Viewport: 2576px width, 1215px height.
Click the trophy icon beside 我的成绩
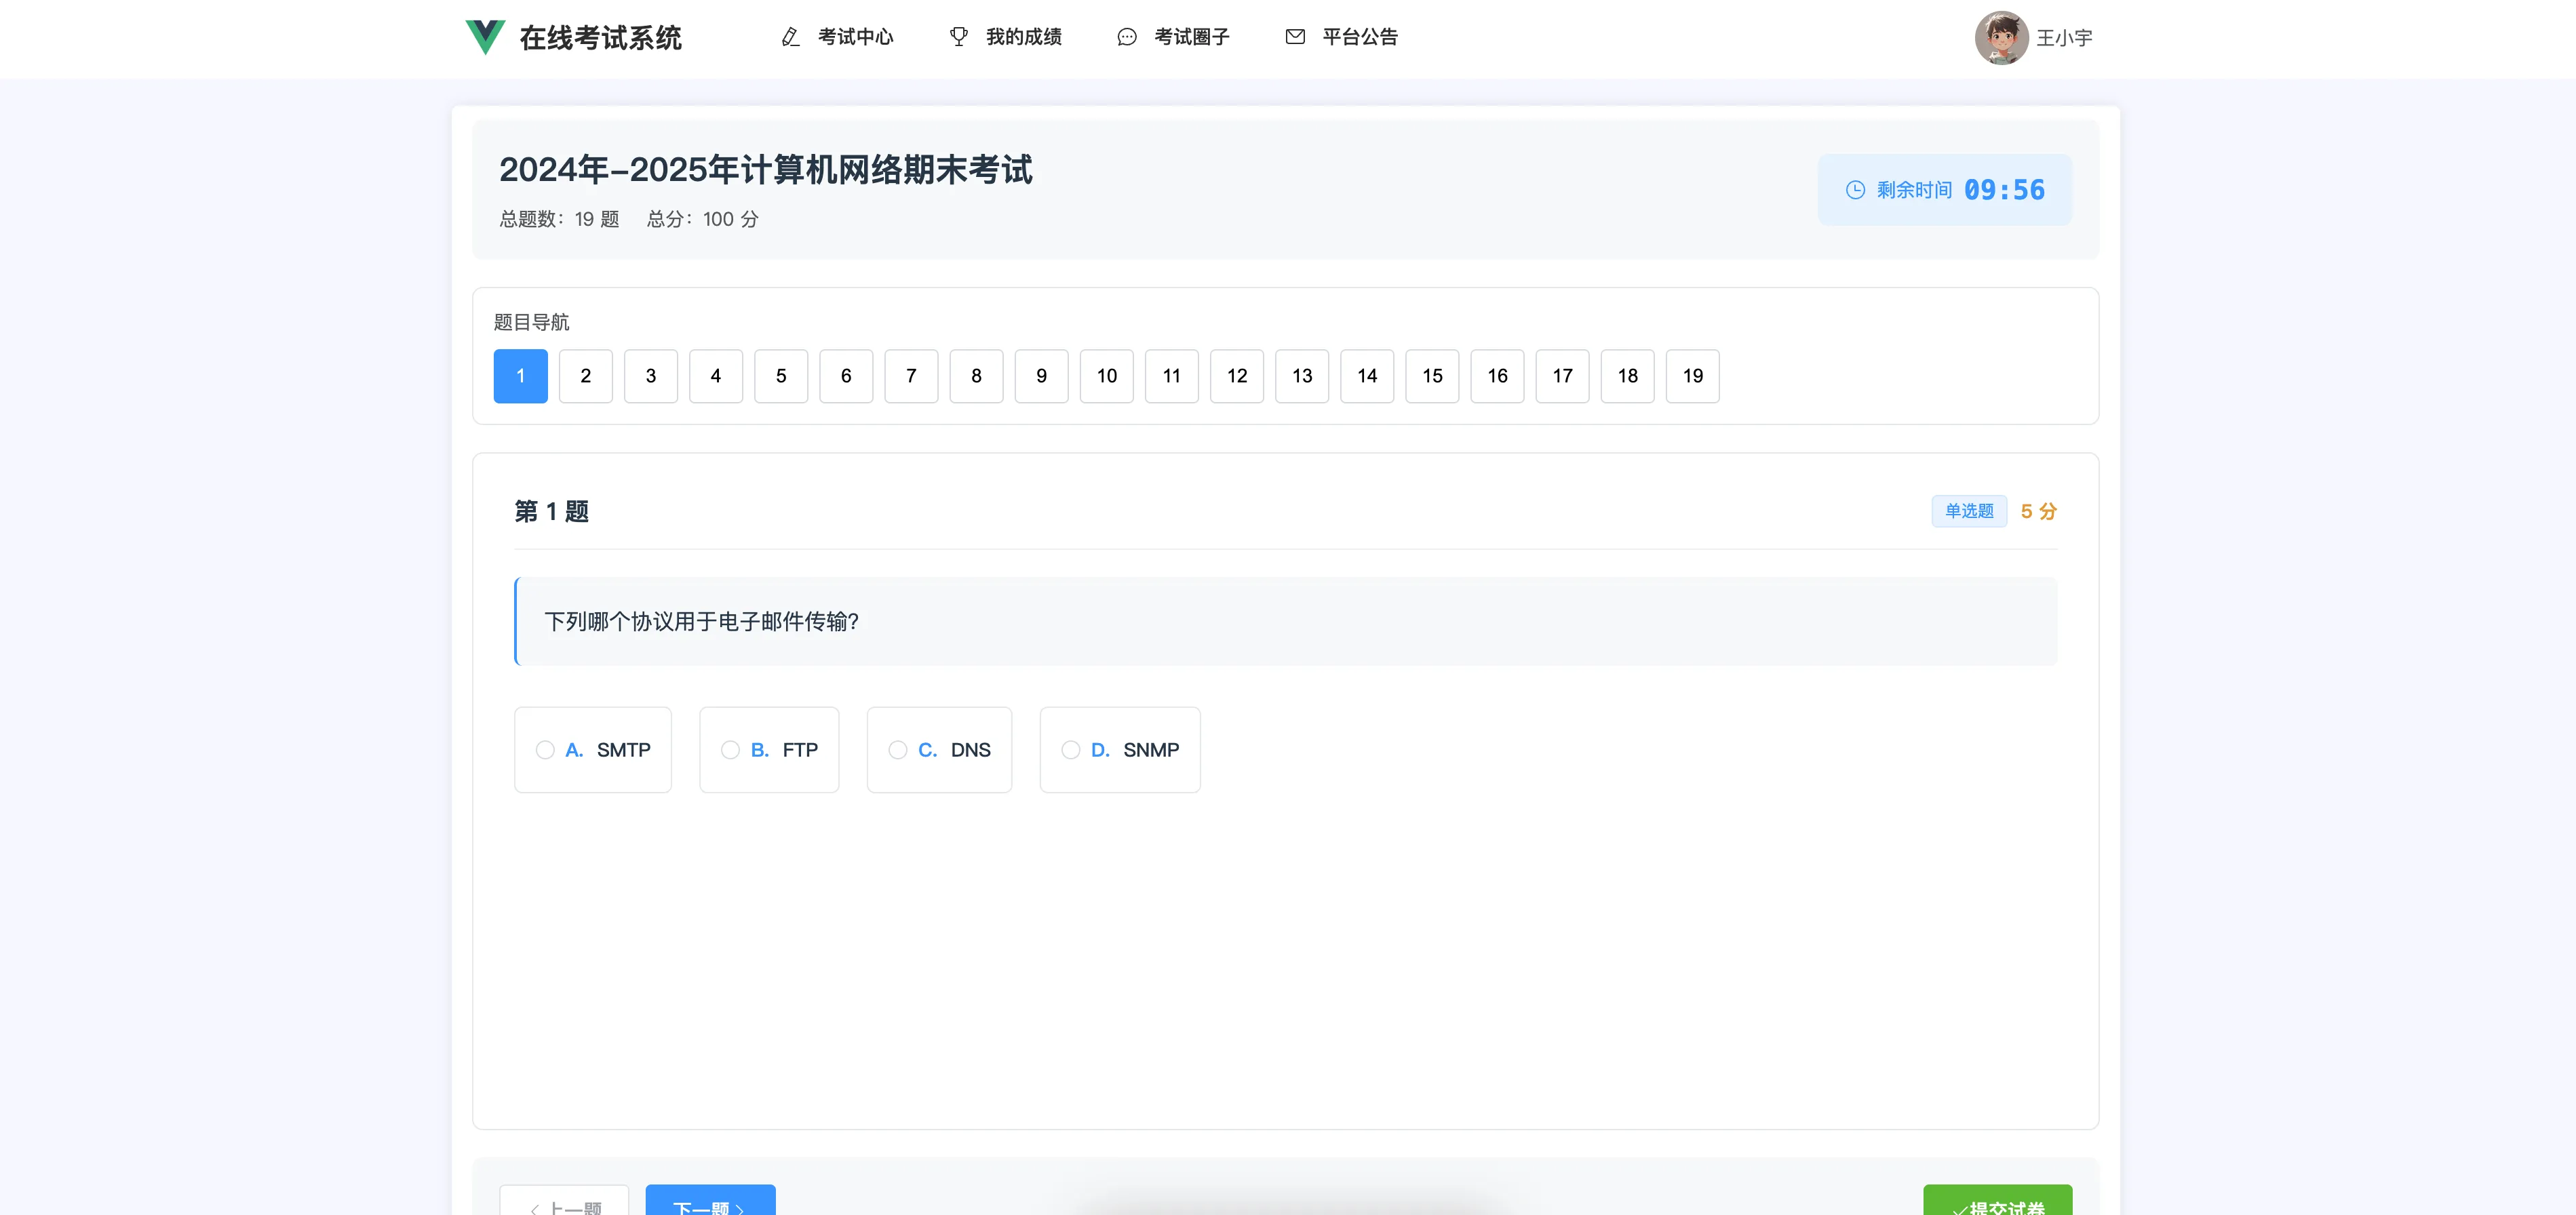958,37
